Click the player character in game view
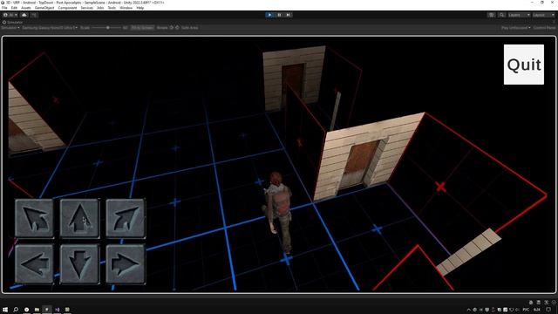This screenshot has width=558, height=314. click(278, 212)
